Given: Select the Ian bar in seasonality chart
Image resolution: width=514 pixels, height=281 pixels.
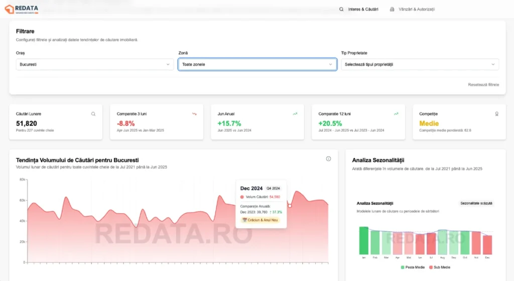Looking at the screenshot, I should pos(363,241).
